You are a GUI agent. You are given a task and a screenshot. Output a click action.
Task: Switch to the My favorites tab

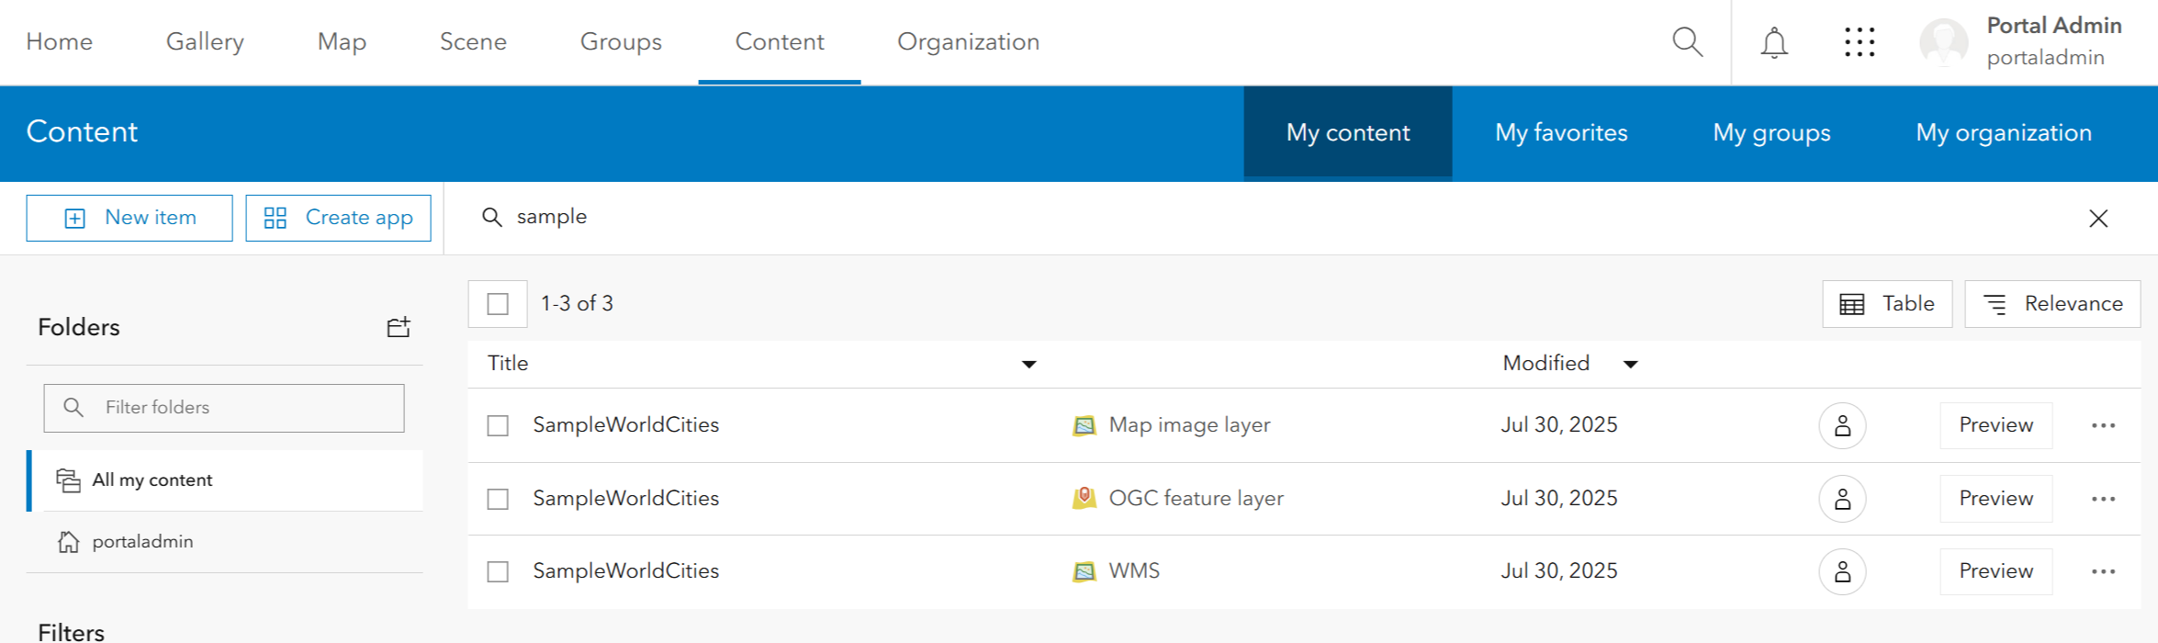point(1560,132)
